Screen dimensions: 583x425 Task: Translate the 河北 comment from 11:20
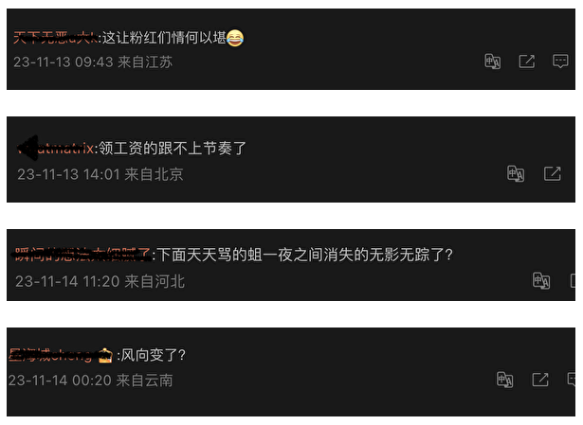tap(541, 280)
